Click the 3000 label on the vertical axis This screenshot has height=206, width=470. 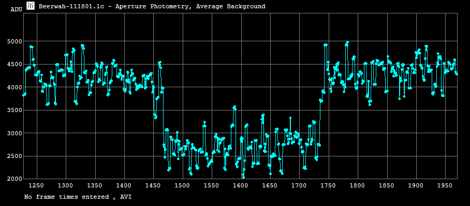[x=14, y=133]
